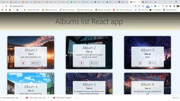Open the Jimmy Nelson bookmark

[155, 10]
